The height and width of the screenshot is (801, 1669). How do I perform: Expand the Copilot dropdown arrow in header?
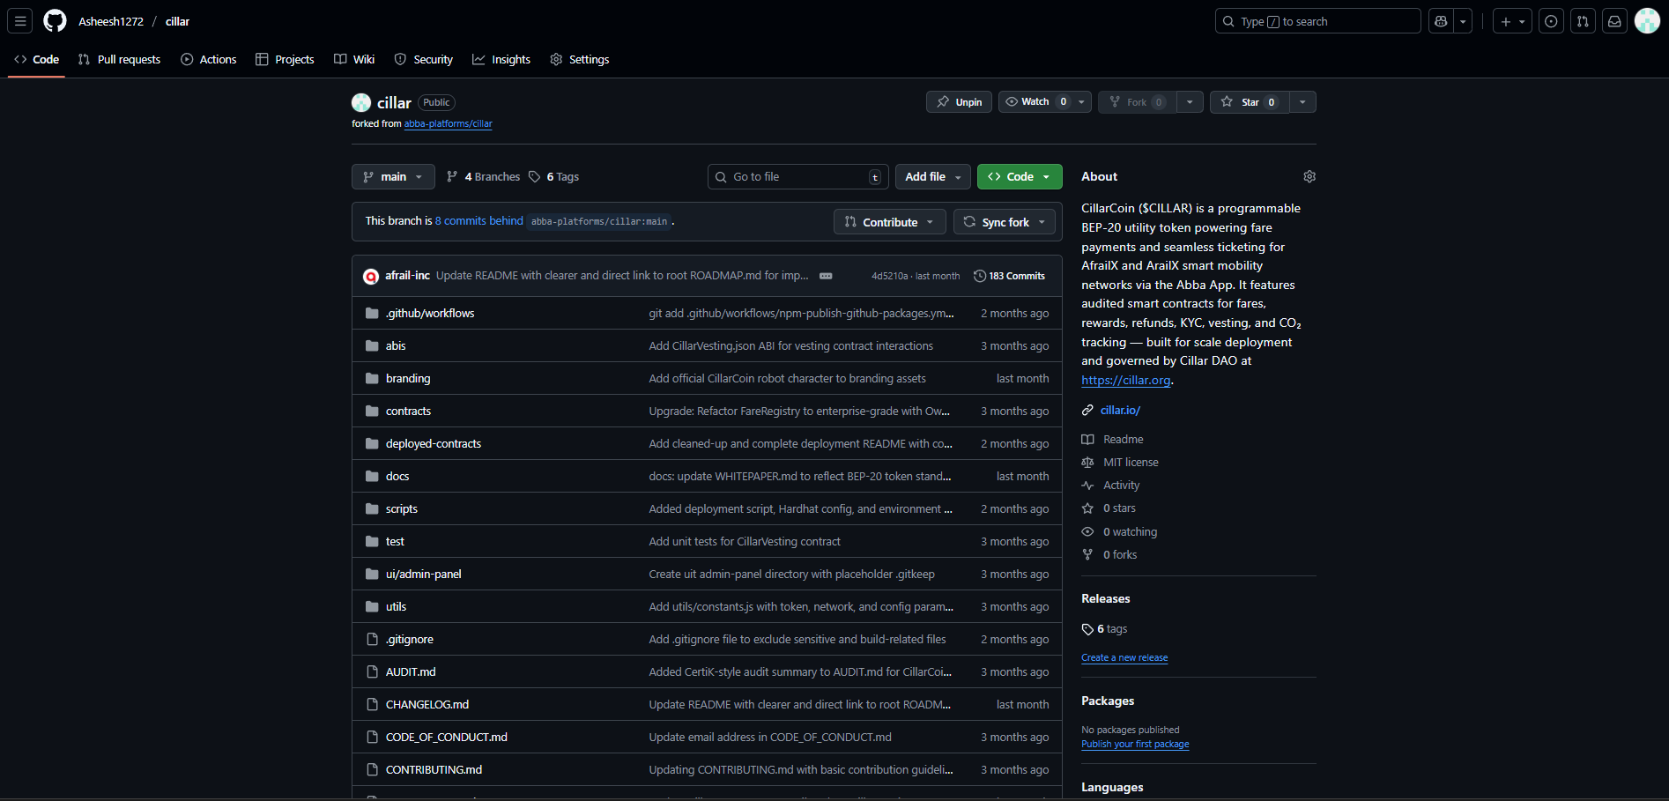tap(1463, 21)
